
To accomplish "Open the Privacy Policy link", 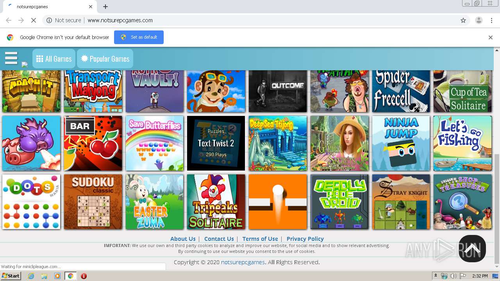I will pyautogui.click(x=305, y=239).
